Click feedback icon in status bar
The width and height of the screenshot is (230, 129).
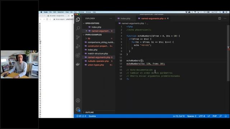tap(220, 116)
